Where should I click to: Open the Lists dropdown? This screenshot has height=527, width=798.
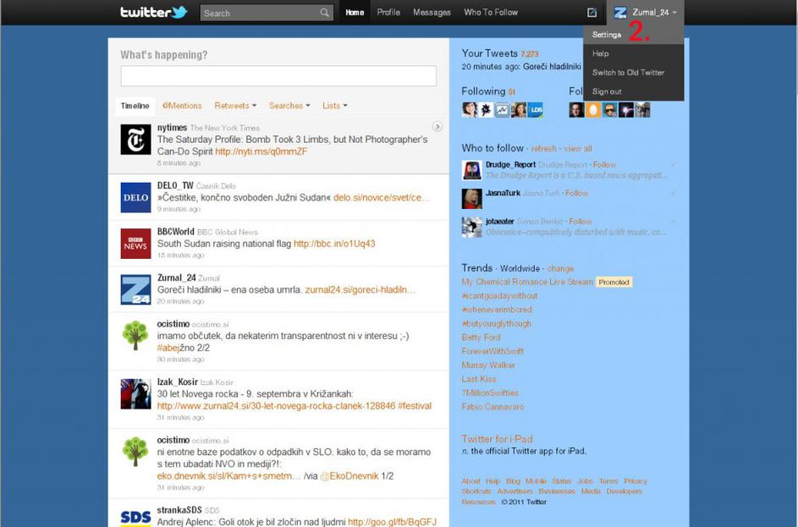pyautogui.click(x=334, y=106)
